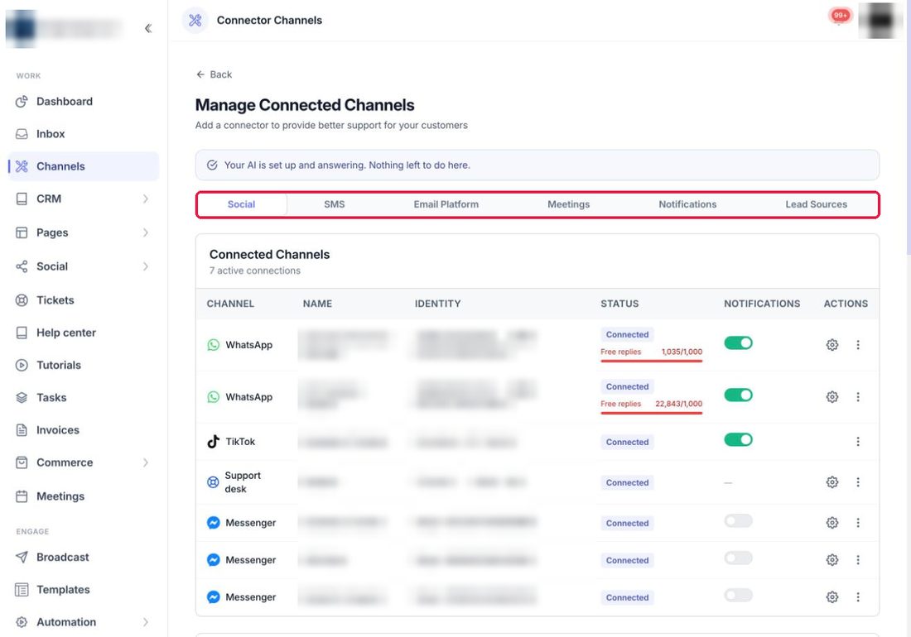
Task: Open more actions menu for second WhatsApp row
Action: click(857, 397)
